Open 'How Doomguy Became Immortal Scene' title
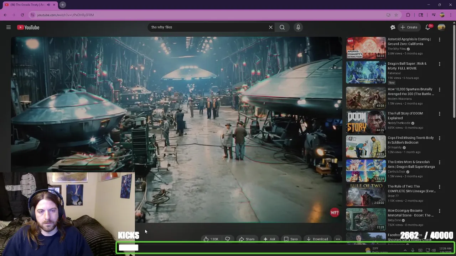Image resolution: width=456 pixels, height=256 pixels. (x=411, y=213)
